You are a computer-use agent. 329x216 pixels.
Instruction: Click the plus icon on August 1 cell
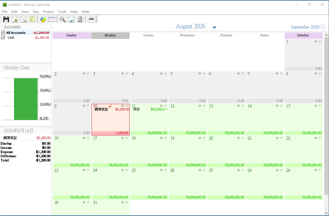click(x=320, y=41)
